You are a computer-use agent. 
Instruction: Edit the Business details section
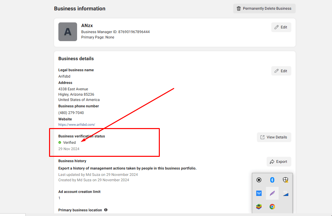[x=281, y=71]
